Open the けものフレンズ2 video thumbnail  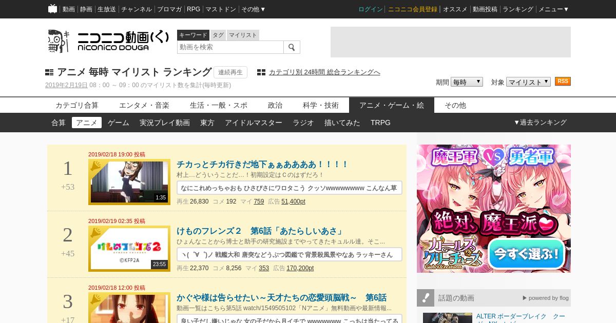129,249
